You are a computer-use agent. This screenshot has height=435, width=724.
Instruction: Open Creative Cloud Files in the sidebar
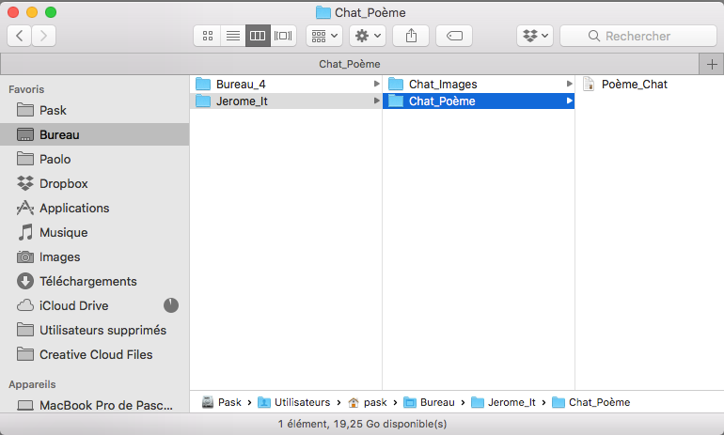pyautogui.click(x=95, y=355)
